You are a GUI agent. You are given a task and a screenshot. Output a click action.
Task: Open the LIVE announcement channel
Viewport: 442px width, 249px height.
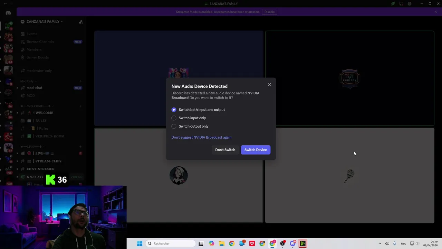click(51, 153)
